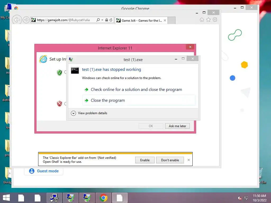
Task: Expand View problem details
Action: 89,113
